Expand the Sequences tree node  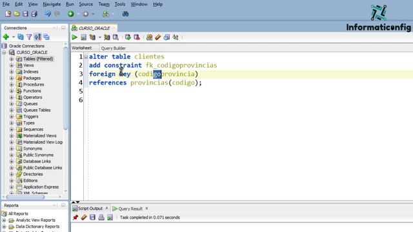(12, 129)
